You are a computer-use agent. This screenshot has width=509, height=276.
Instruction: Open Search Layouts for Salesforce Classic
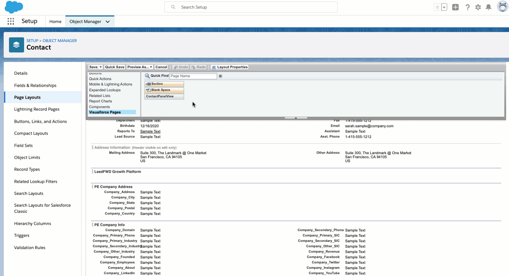point(42,208)
